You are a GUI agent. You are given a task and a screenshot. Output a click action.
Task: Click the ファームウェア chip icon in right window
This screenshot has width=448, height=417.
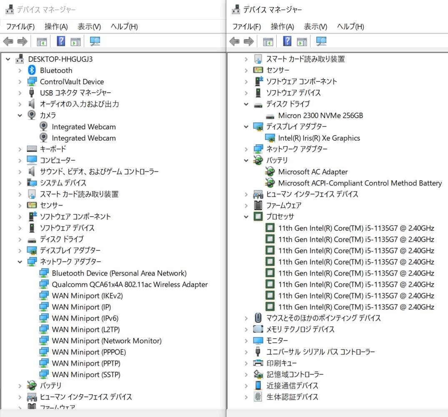pos(258,205)
